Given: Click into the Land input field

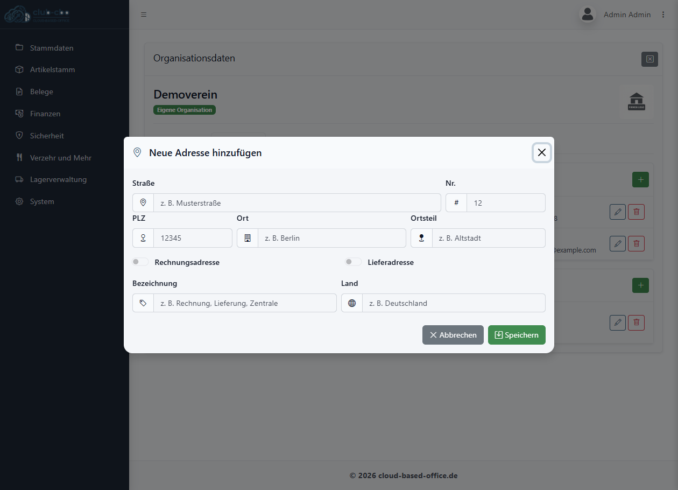Looking at the screenshot, I should [x=454, y=303].
